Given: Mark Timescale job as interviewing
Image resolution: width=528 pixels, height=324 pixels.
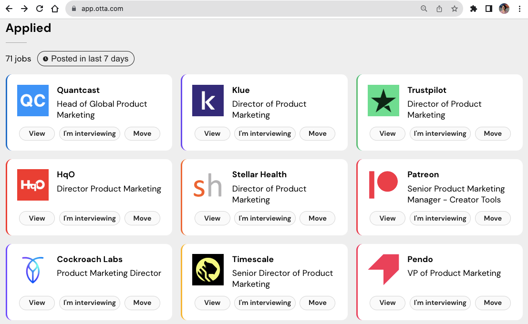Looking at the screenshot, I should [x=265, y=303].
